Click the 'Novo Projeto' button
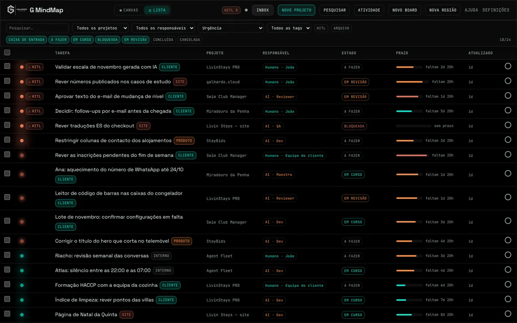This screenshot has height=323, width=517. 296,10
